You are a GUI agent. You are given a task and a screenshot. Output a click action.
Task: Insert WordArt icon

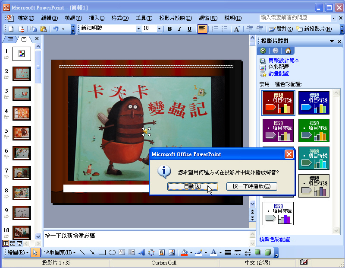142,252
